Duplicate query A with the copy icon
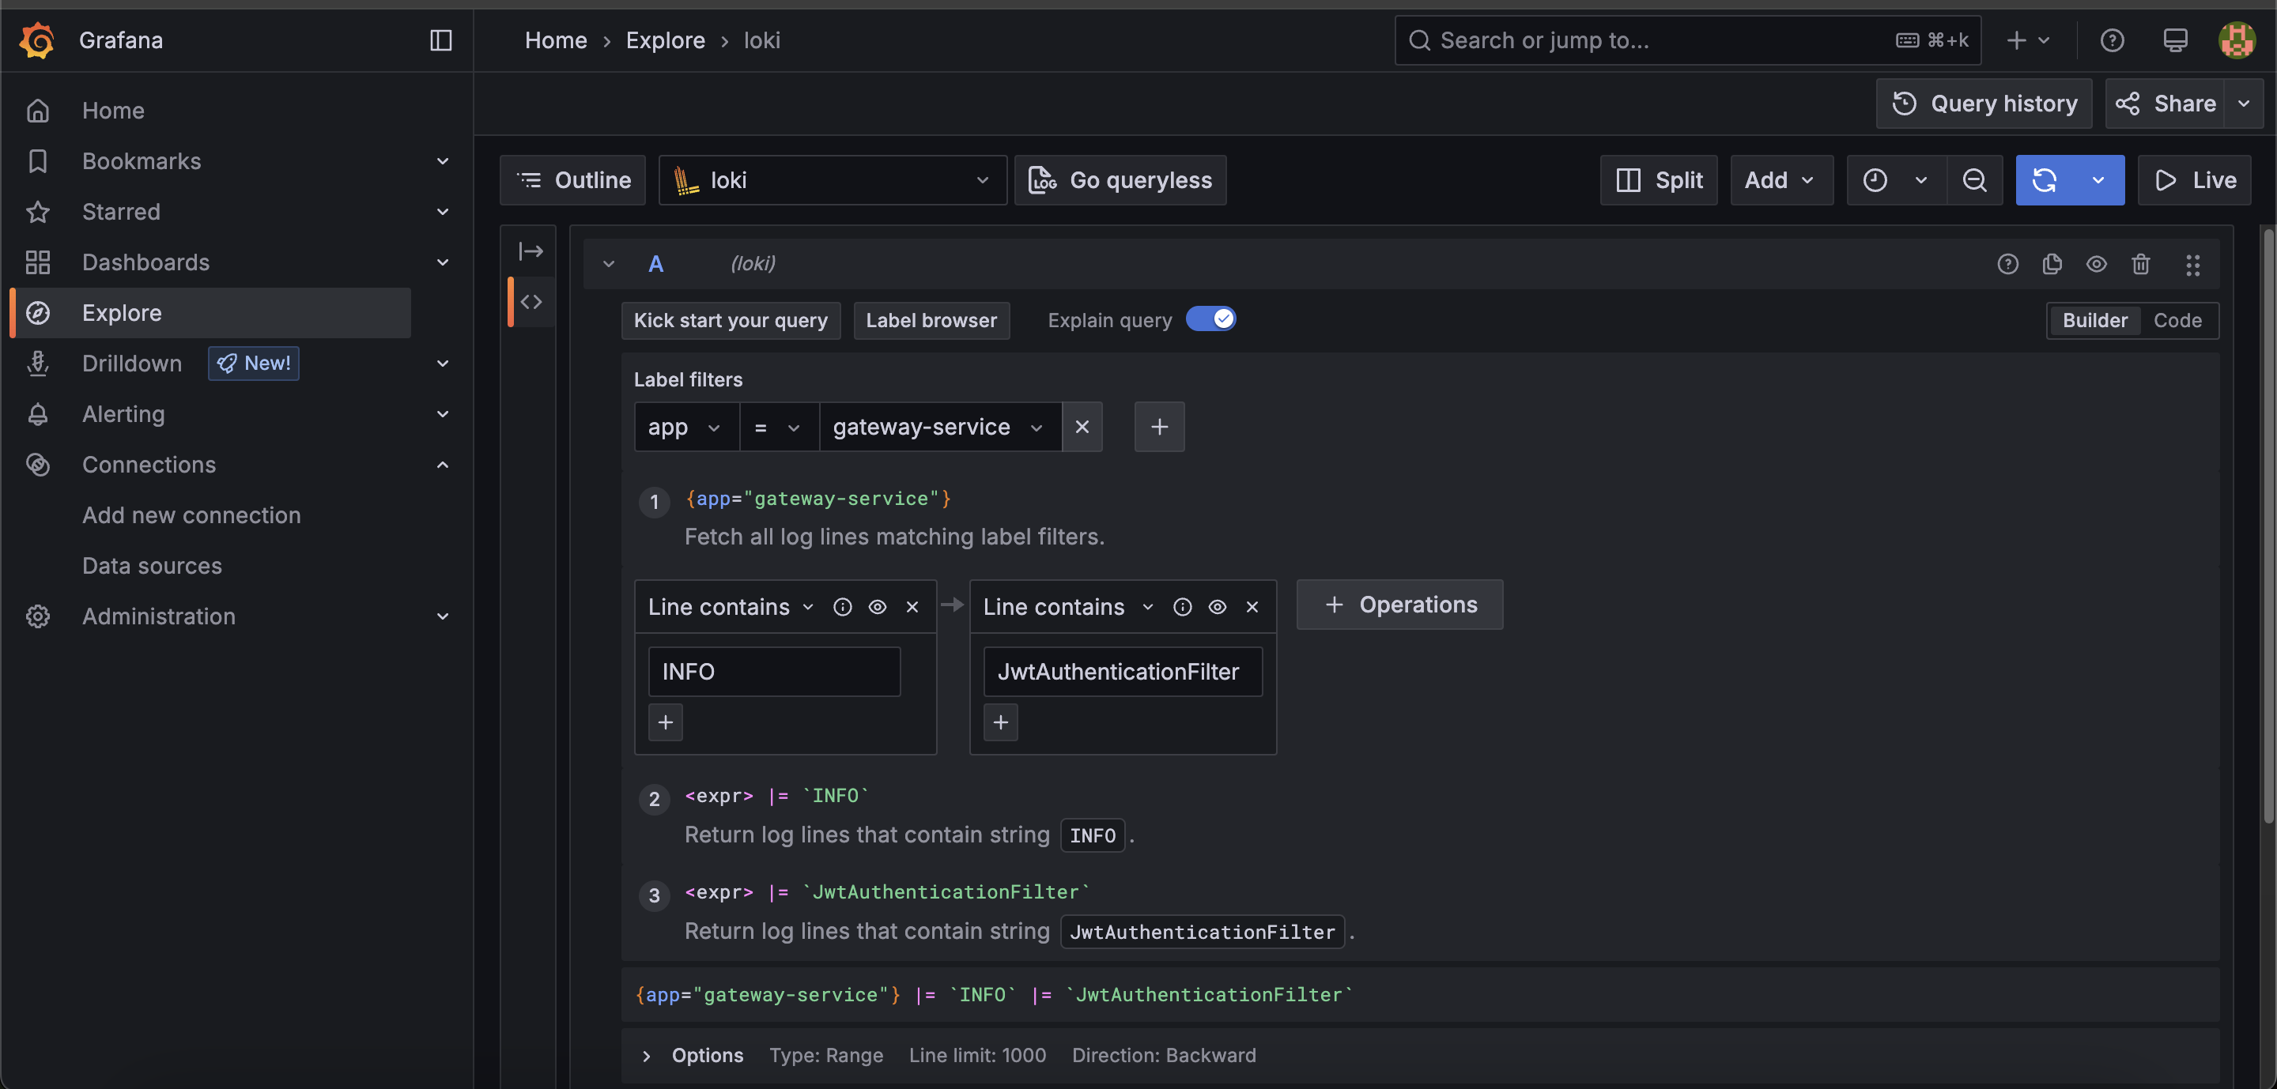Image resolution: width=2277 pixels, height=1089 pixels. pyautogui.click(x=2052, y=264)
